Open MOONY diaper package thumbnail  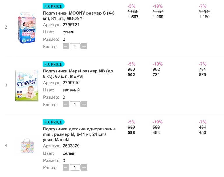pos(26,27)
